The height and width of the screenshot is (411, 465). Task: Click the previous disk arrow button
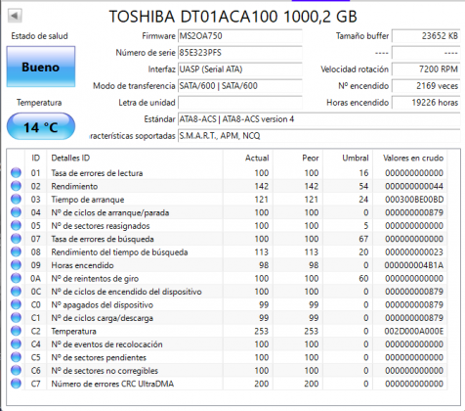click(15, 16)
